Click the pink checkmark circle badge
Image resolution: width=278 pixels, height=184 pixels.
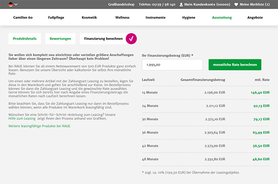pos(131,39)
